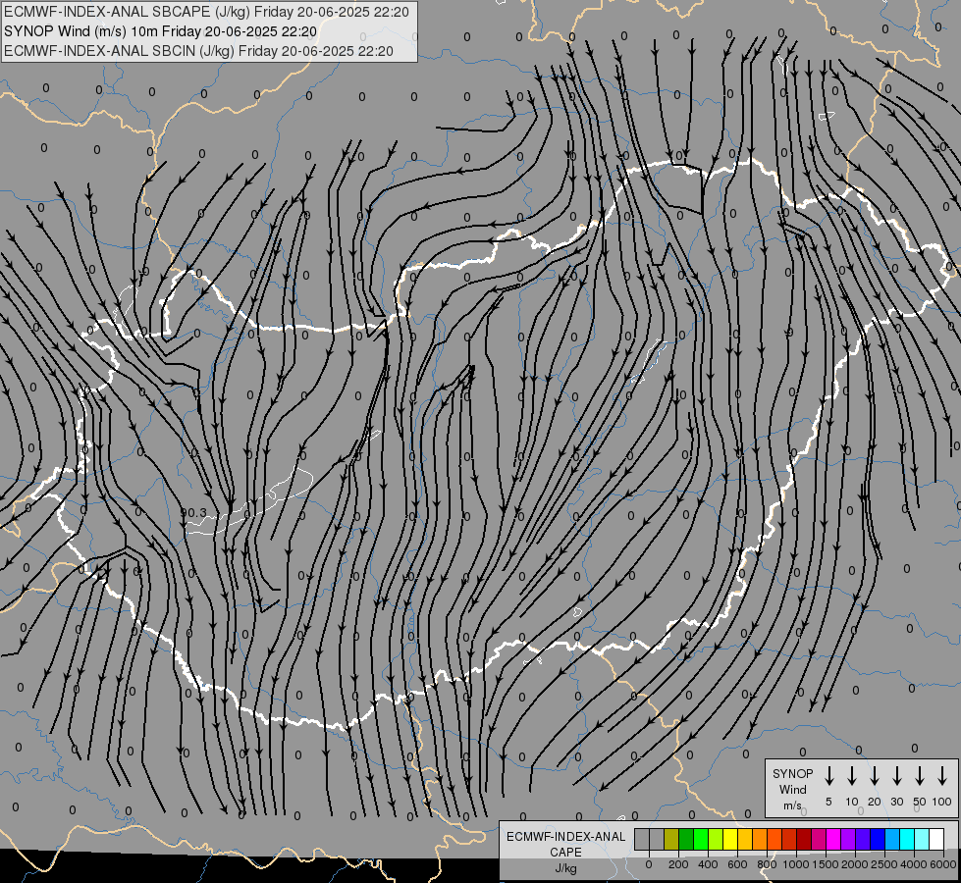Choose the cyan swatch left of the 4000 tick
Viewport: 961px width, 883px height.
pyautogui.click(x=907, y=839)
